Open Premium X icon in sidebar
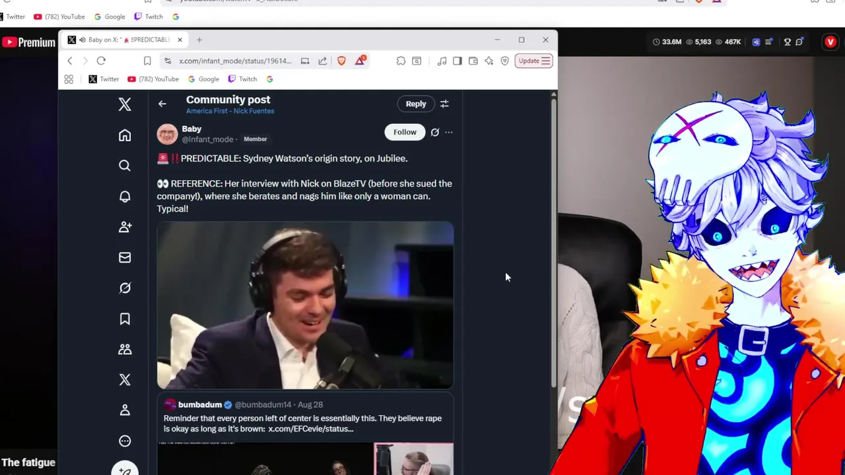845x475 pixels. [125, 380]
